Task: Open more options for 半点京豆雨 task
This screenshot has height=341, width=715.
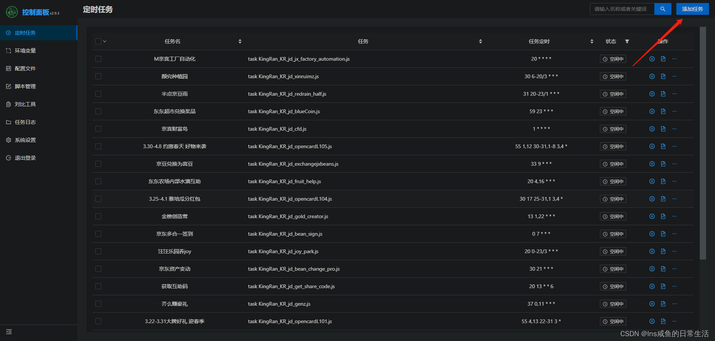Action: (x=674, y=94)
